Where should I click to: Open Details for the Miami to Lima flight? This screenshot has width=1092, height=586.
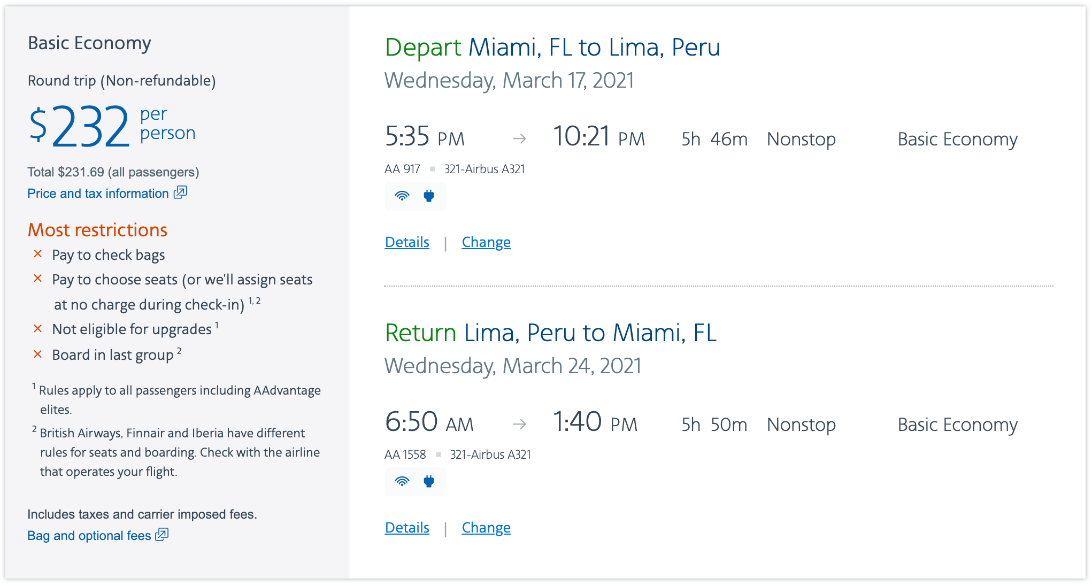(407, 242)
